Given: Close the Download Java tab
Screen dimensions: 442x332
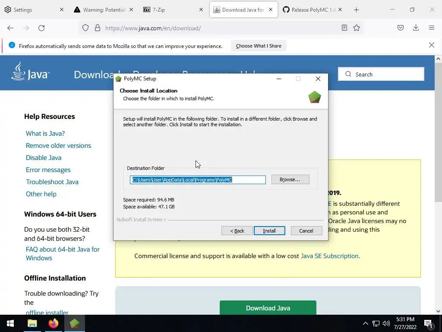Looking at the screenshot, I should (x=271, y=10).
